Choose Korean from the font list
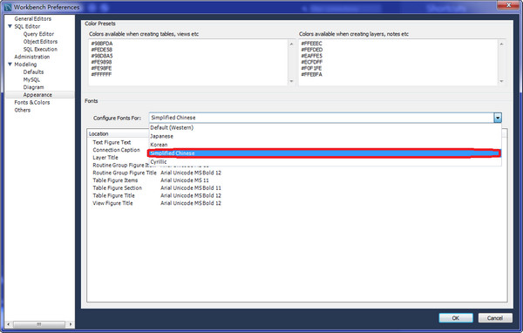 coord(324,145)
